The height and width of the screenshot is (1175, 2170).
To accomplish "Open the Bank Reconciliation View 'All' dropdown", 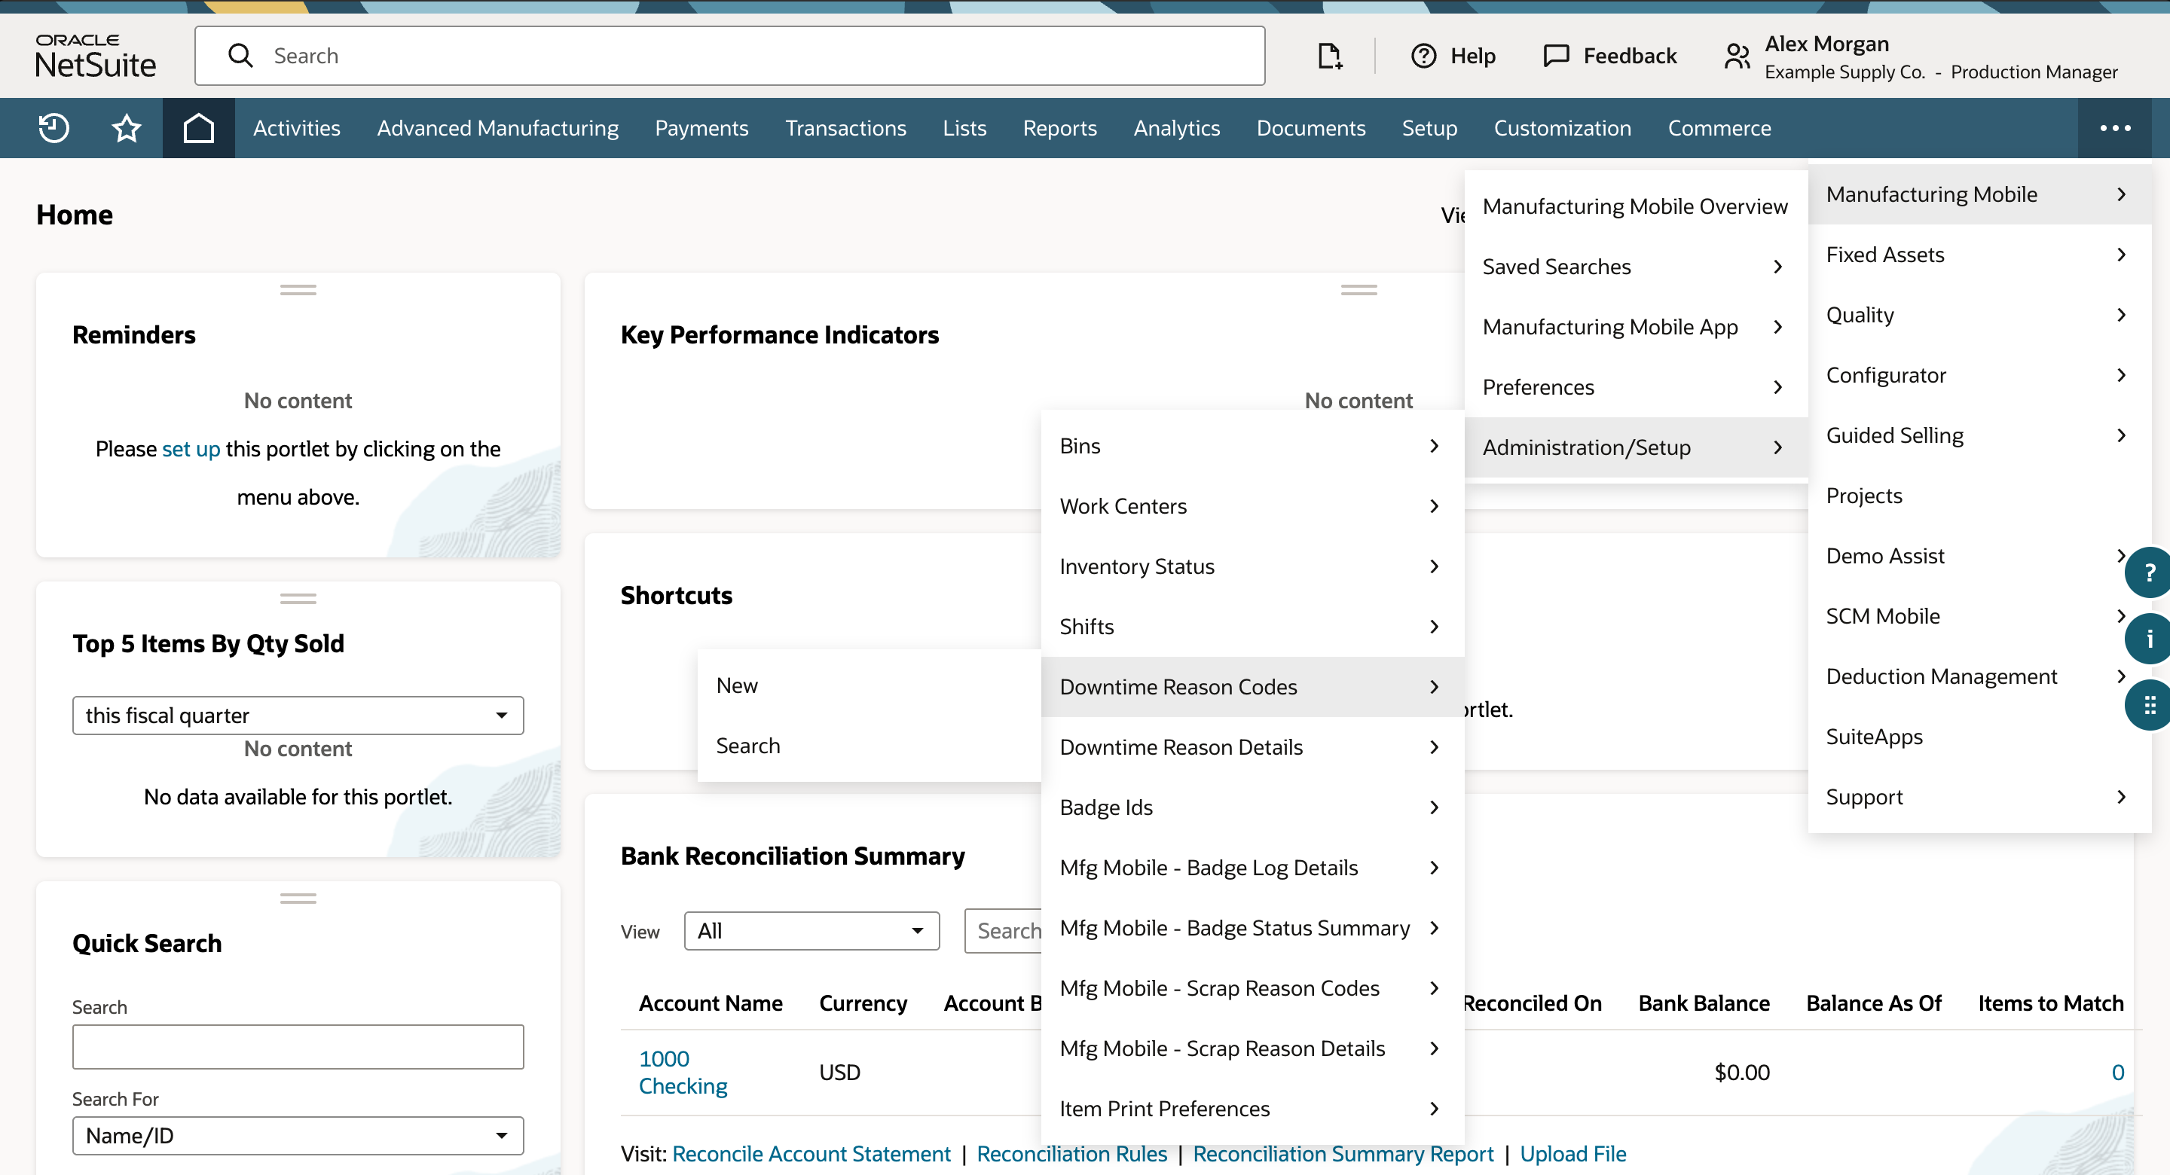I will pos(812,931).
